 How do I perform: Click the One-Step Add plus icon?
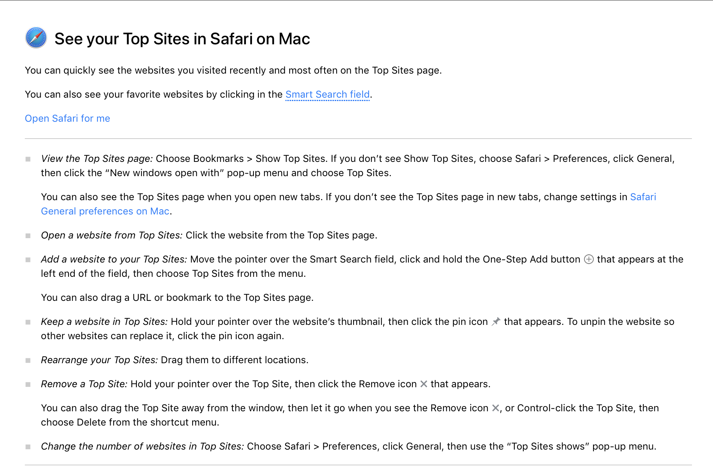click(x=589, y=260)
